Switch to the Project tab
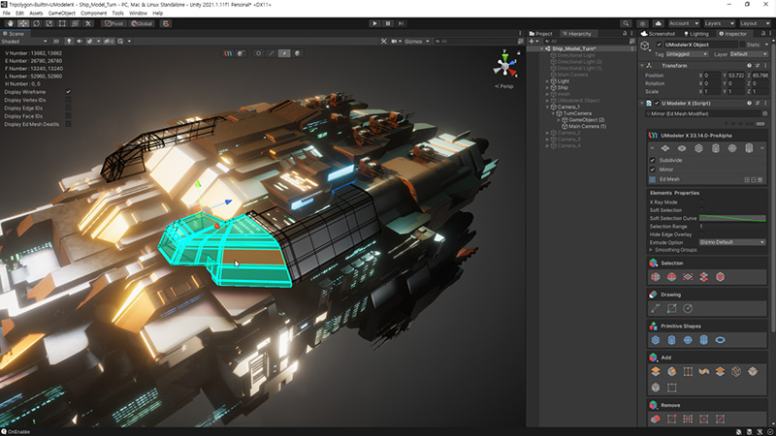Screen dimensions: 776x436 pos(541,34)
